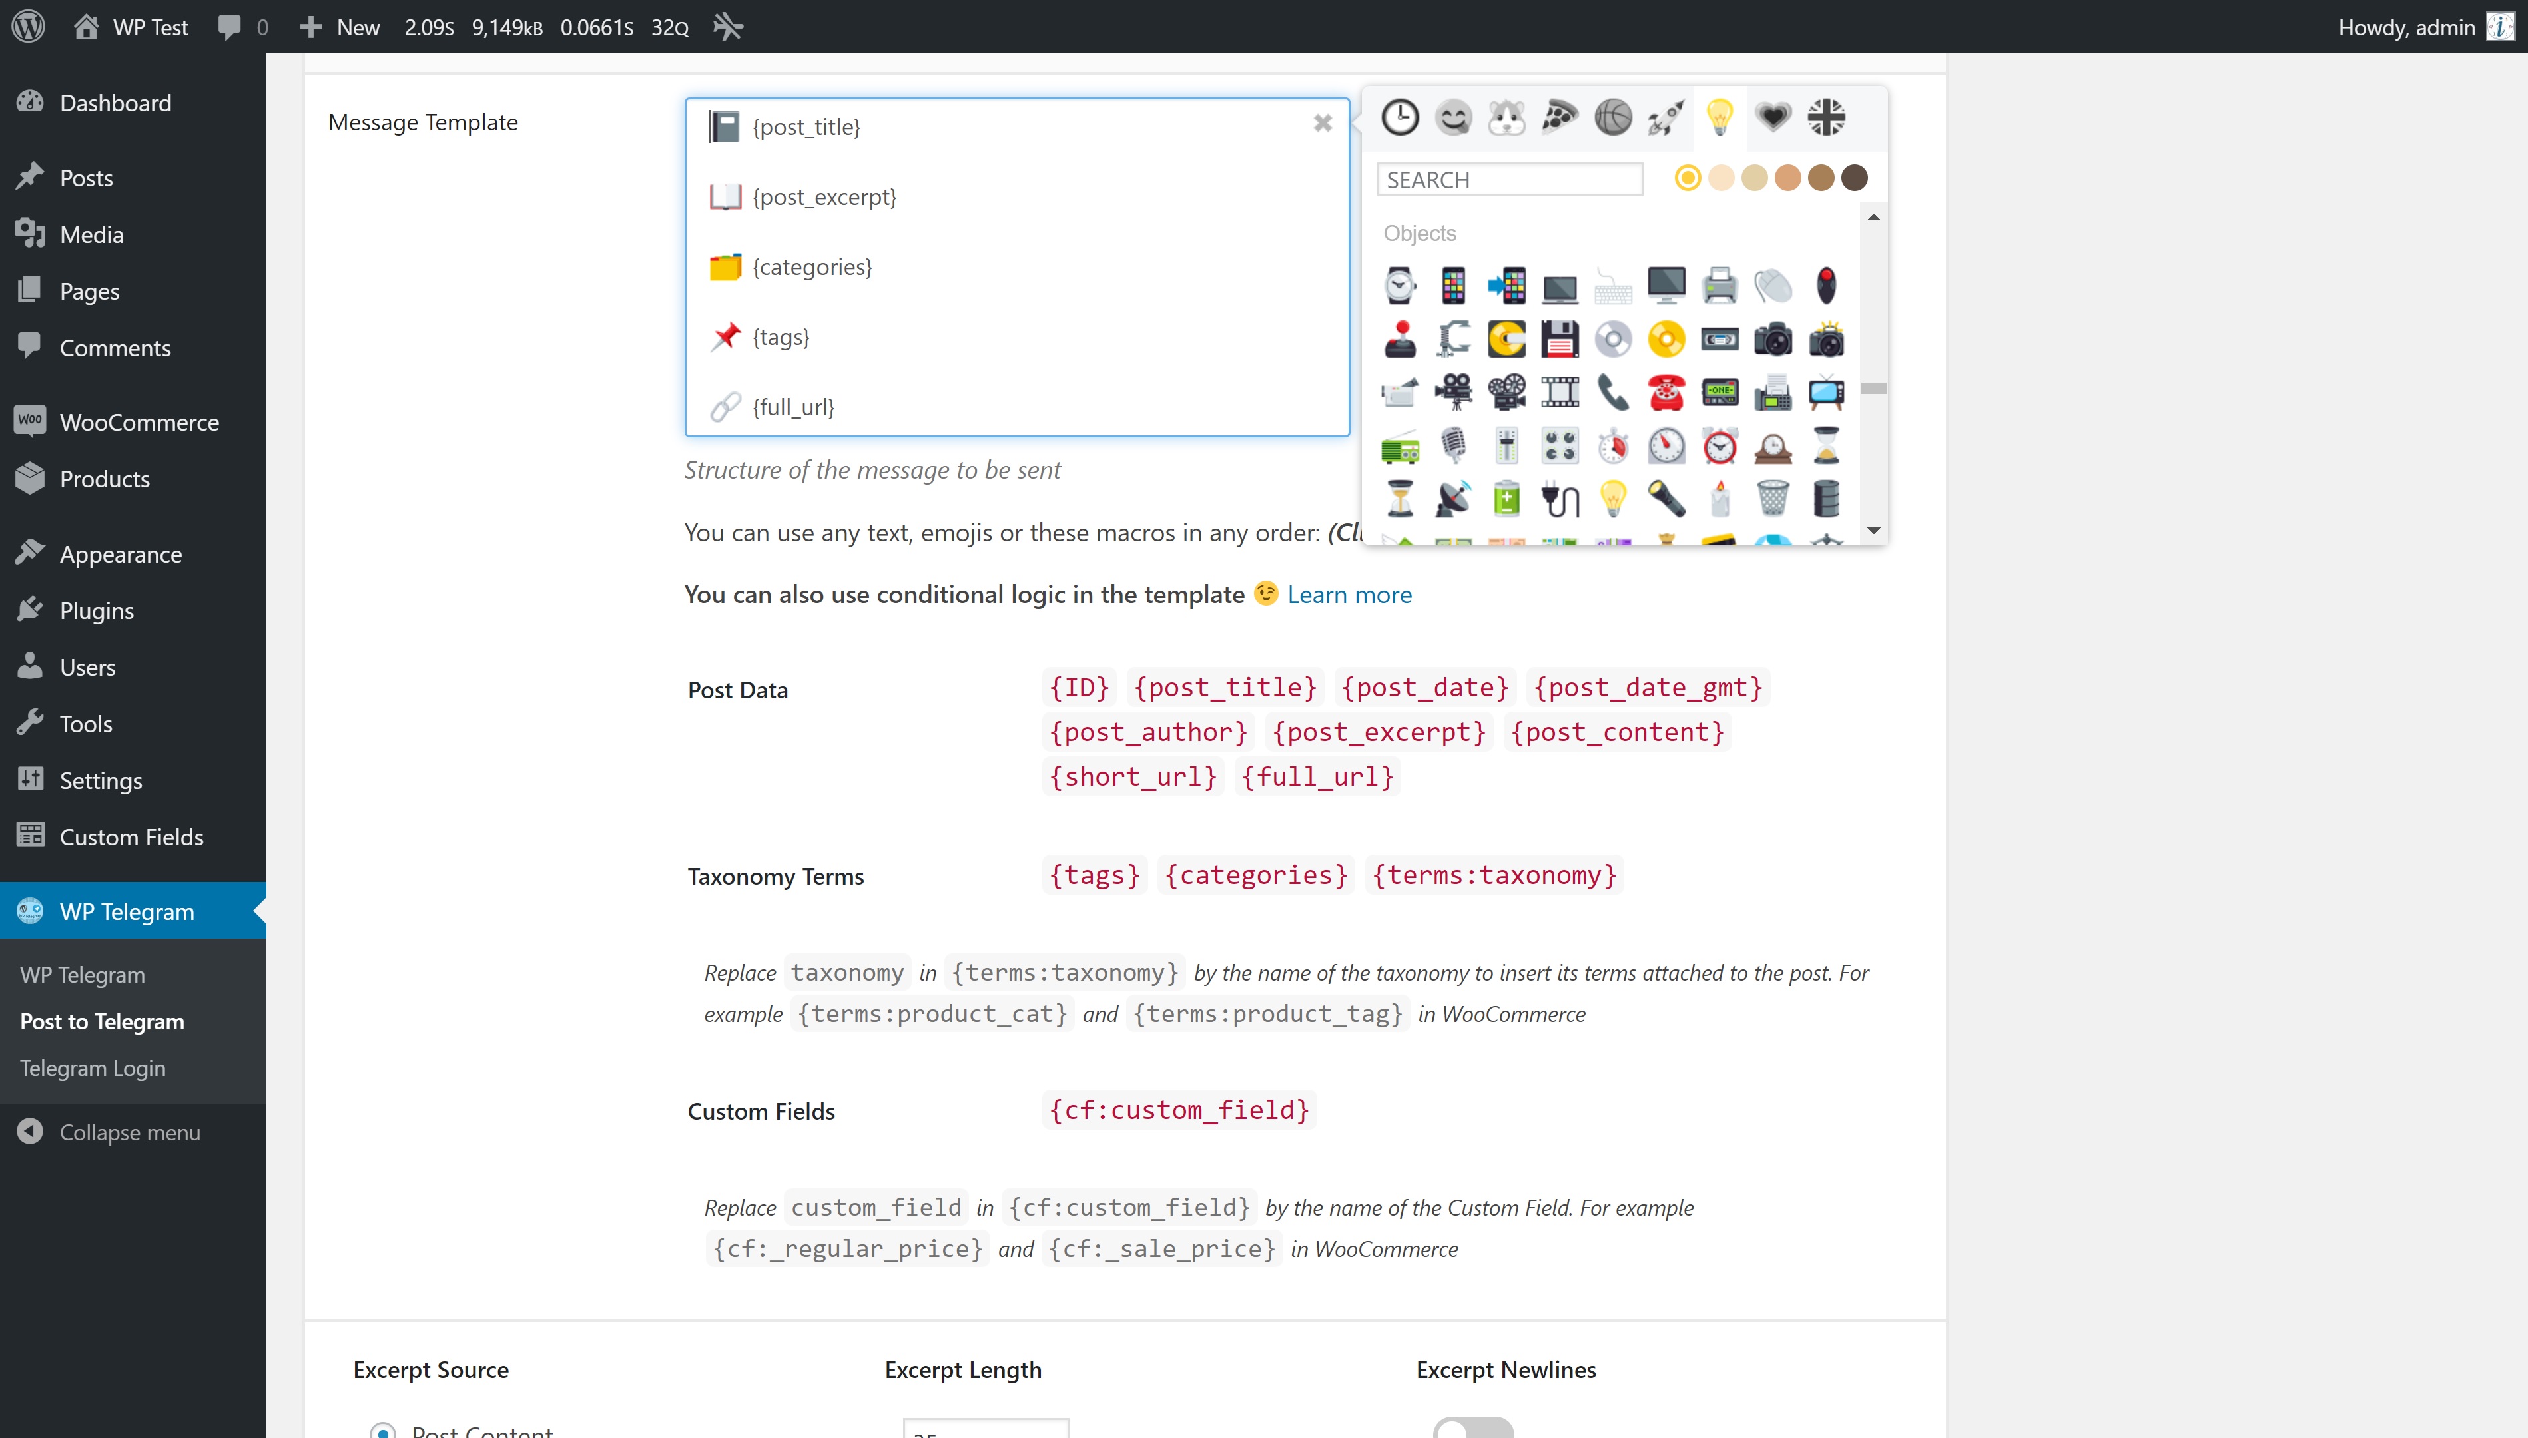Choose the flashlight emoji
Image resolution: width=2528 pixels, height=1438 pixels.
[x=1666, y=499]
